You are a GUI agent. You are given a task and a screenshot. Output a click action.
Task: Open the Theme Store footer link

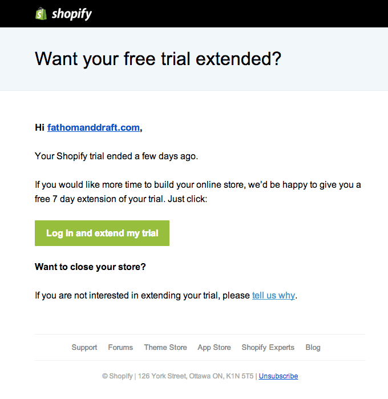(x=165, y=347)
